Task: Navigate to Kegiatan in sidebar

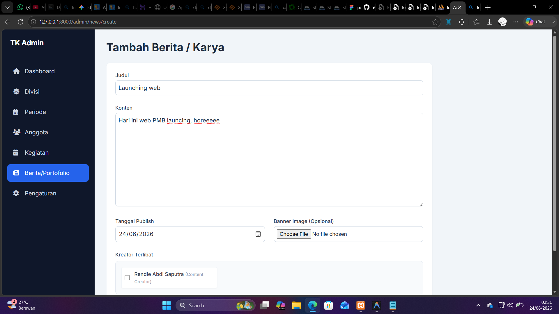Action: (x=48, y=153)
